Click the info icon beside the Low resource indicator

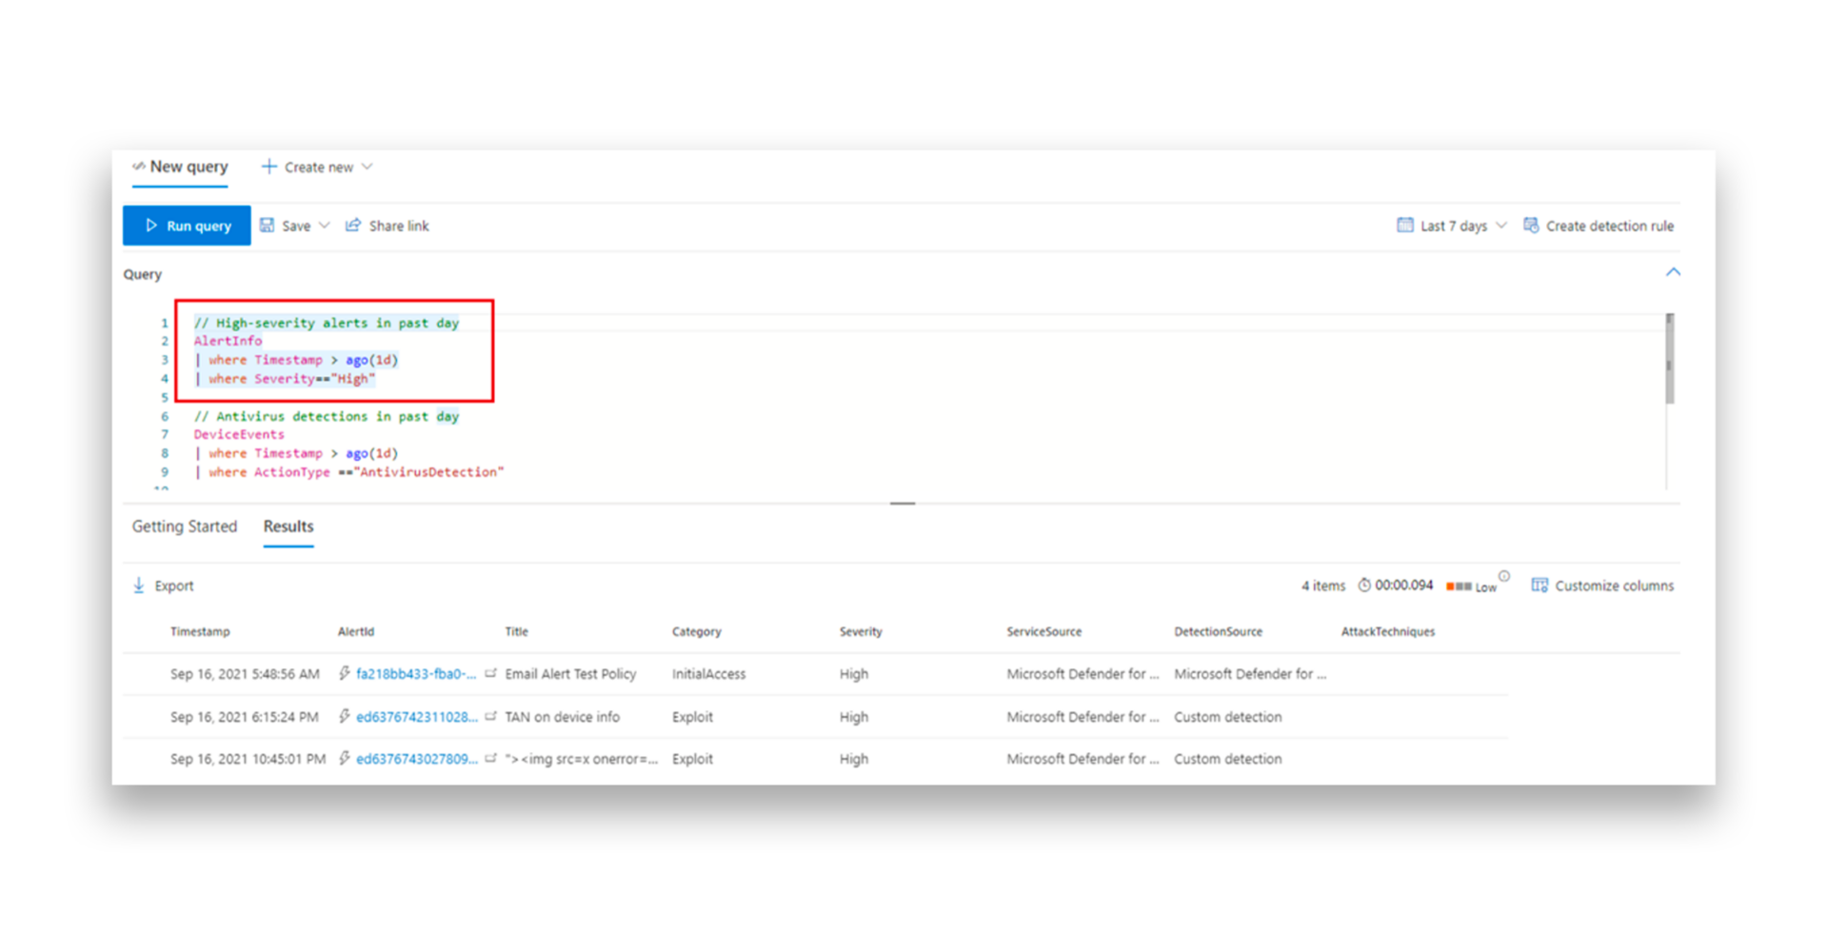tap(1504, 575)
